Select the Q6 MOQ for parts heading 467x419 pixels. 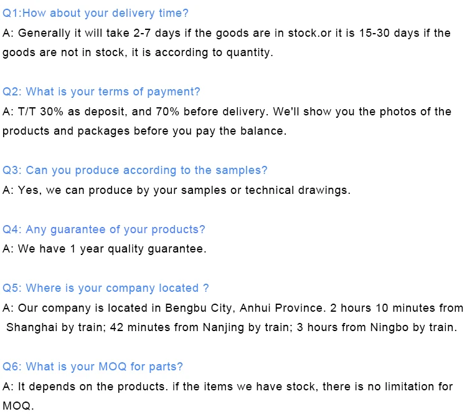(93, 367)
